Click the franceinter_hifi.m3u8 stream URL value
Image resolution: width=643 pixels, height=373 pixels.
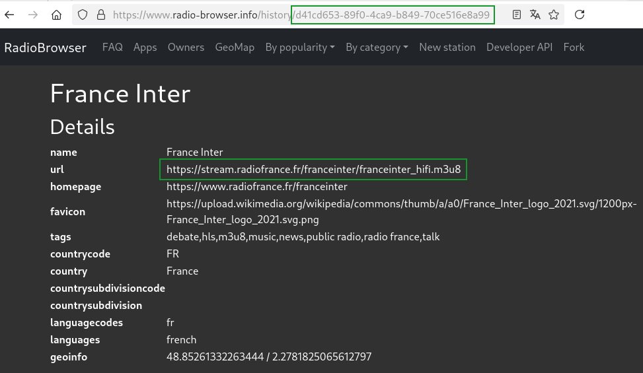click(x=314, y=170)
